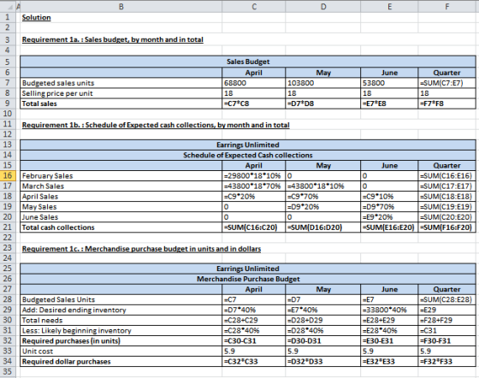Select column F header

pyautogui.click(x=446, y=6)
